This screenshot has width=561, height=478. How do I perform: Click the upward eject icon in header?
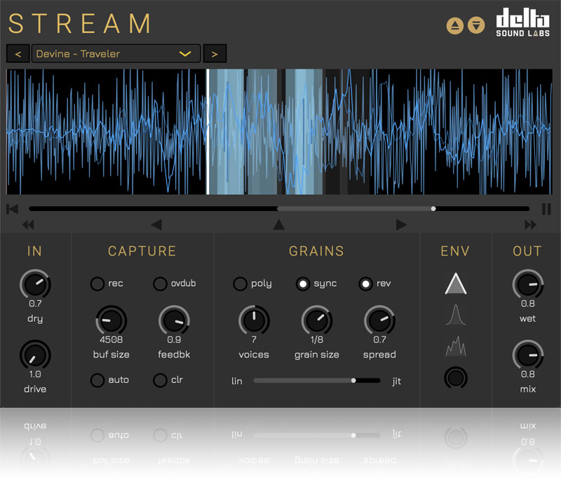pyautogui.click(x=455, y=26)
